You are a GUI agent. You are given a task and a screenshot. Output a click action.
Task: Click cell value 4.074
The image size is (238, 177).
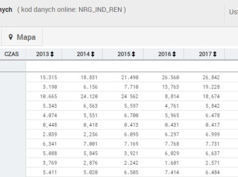coord(50,116)
